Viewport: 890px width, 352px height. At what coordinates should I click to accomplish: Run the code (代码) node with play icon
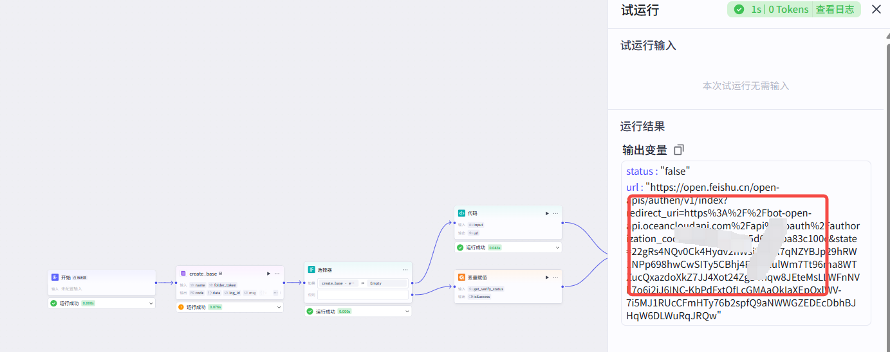click(547, 213)
